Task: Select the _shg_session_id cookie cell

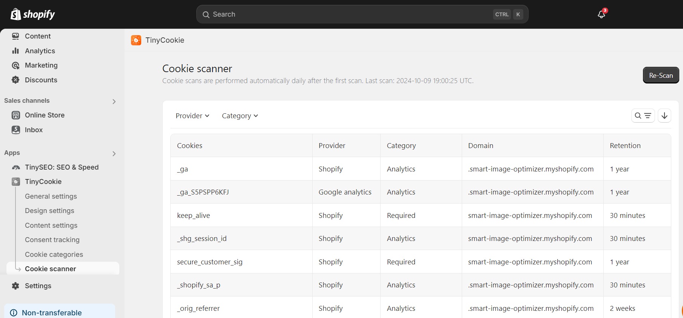Action: 241,238
